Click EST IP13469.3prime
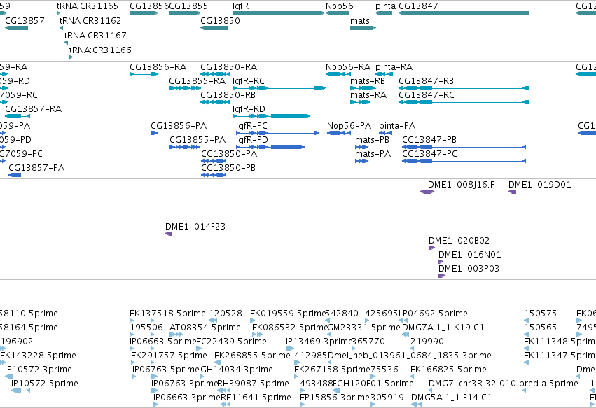This screenshot has height=408, width=596. coord(290,349)
